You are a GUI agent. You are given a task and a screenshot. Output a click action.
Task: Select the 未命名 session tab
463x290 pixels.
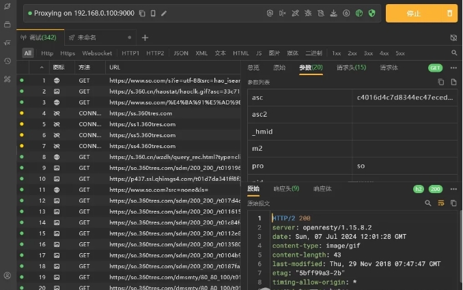coord(87,38)
